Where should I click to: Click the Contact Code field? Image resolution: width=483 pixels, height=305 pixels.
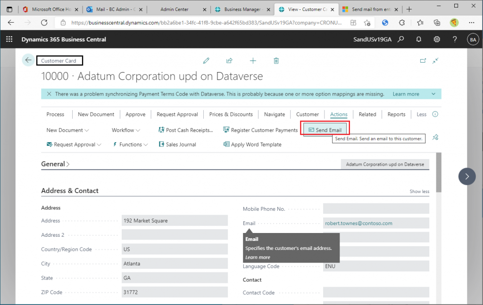click(376, 293)
